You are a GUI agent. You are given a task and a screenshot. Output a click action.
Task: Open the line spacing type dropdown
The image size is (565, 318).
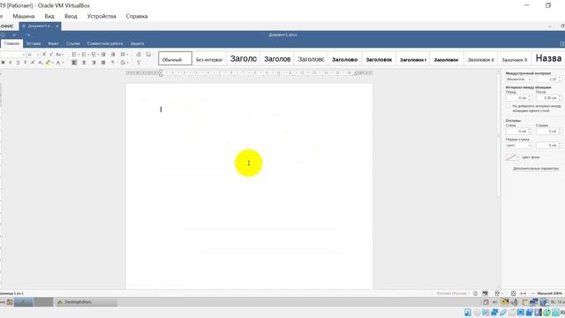(x=519, y=79)
